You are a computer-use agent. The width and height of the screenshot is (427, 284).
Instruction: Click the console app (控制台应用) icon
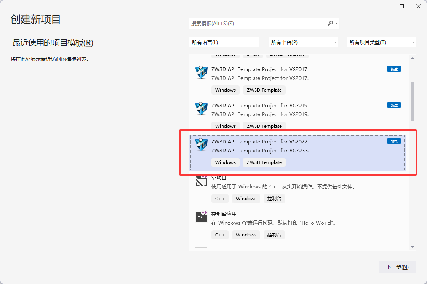tap(201, 217)
